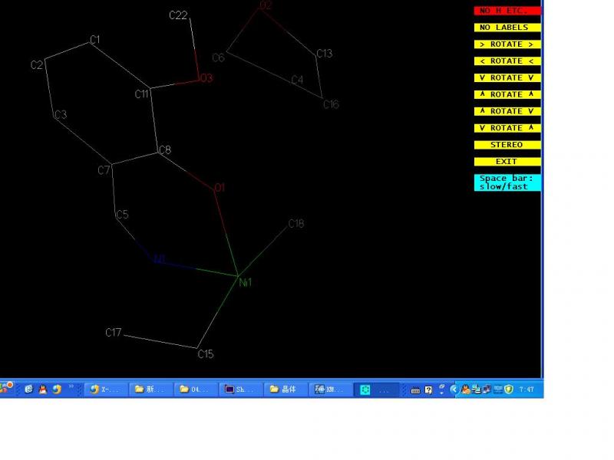Image resolution: width=614 pixels, height=460 pixels.
Task: Select the C16 atom label
Action: 332,104
